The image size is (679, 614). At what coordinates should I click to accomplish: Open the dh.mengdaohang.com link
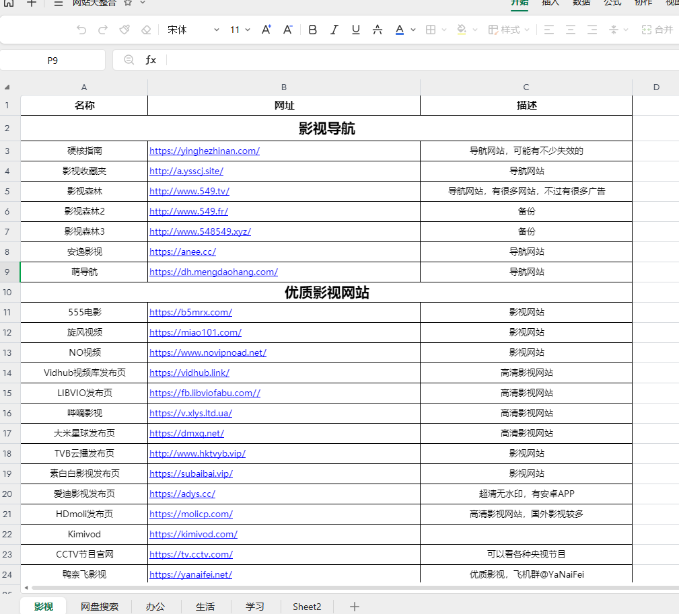tap(213, 272)
